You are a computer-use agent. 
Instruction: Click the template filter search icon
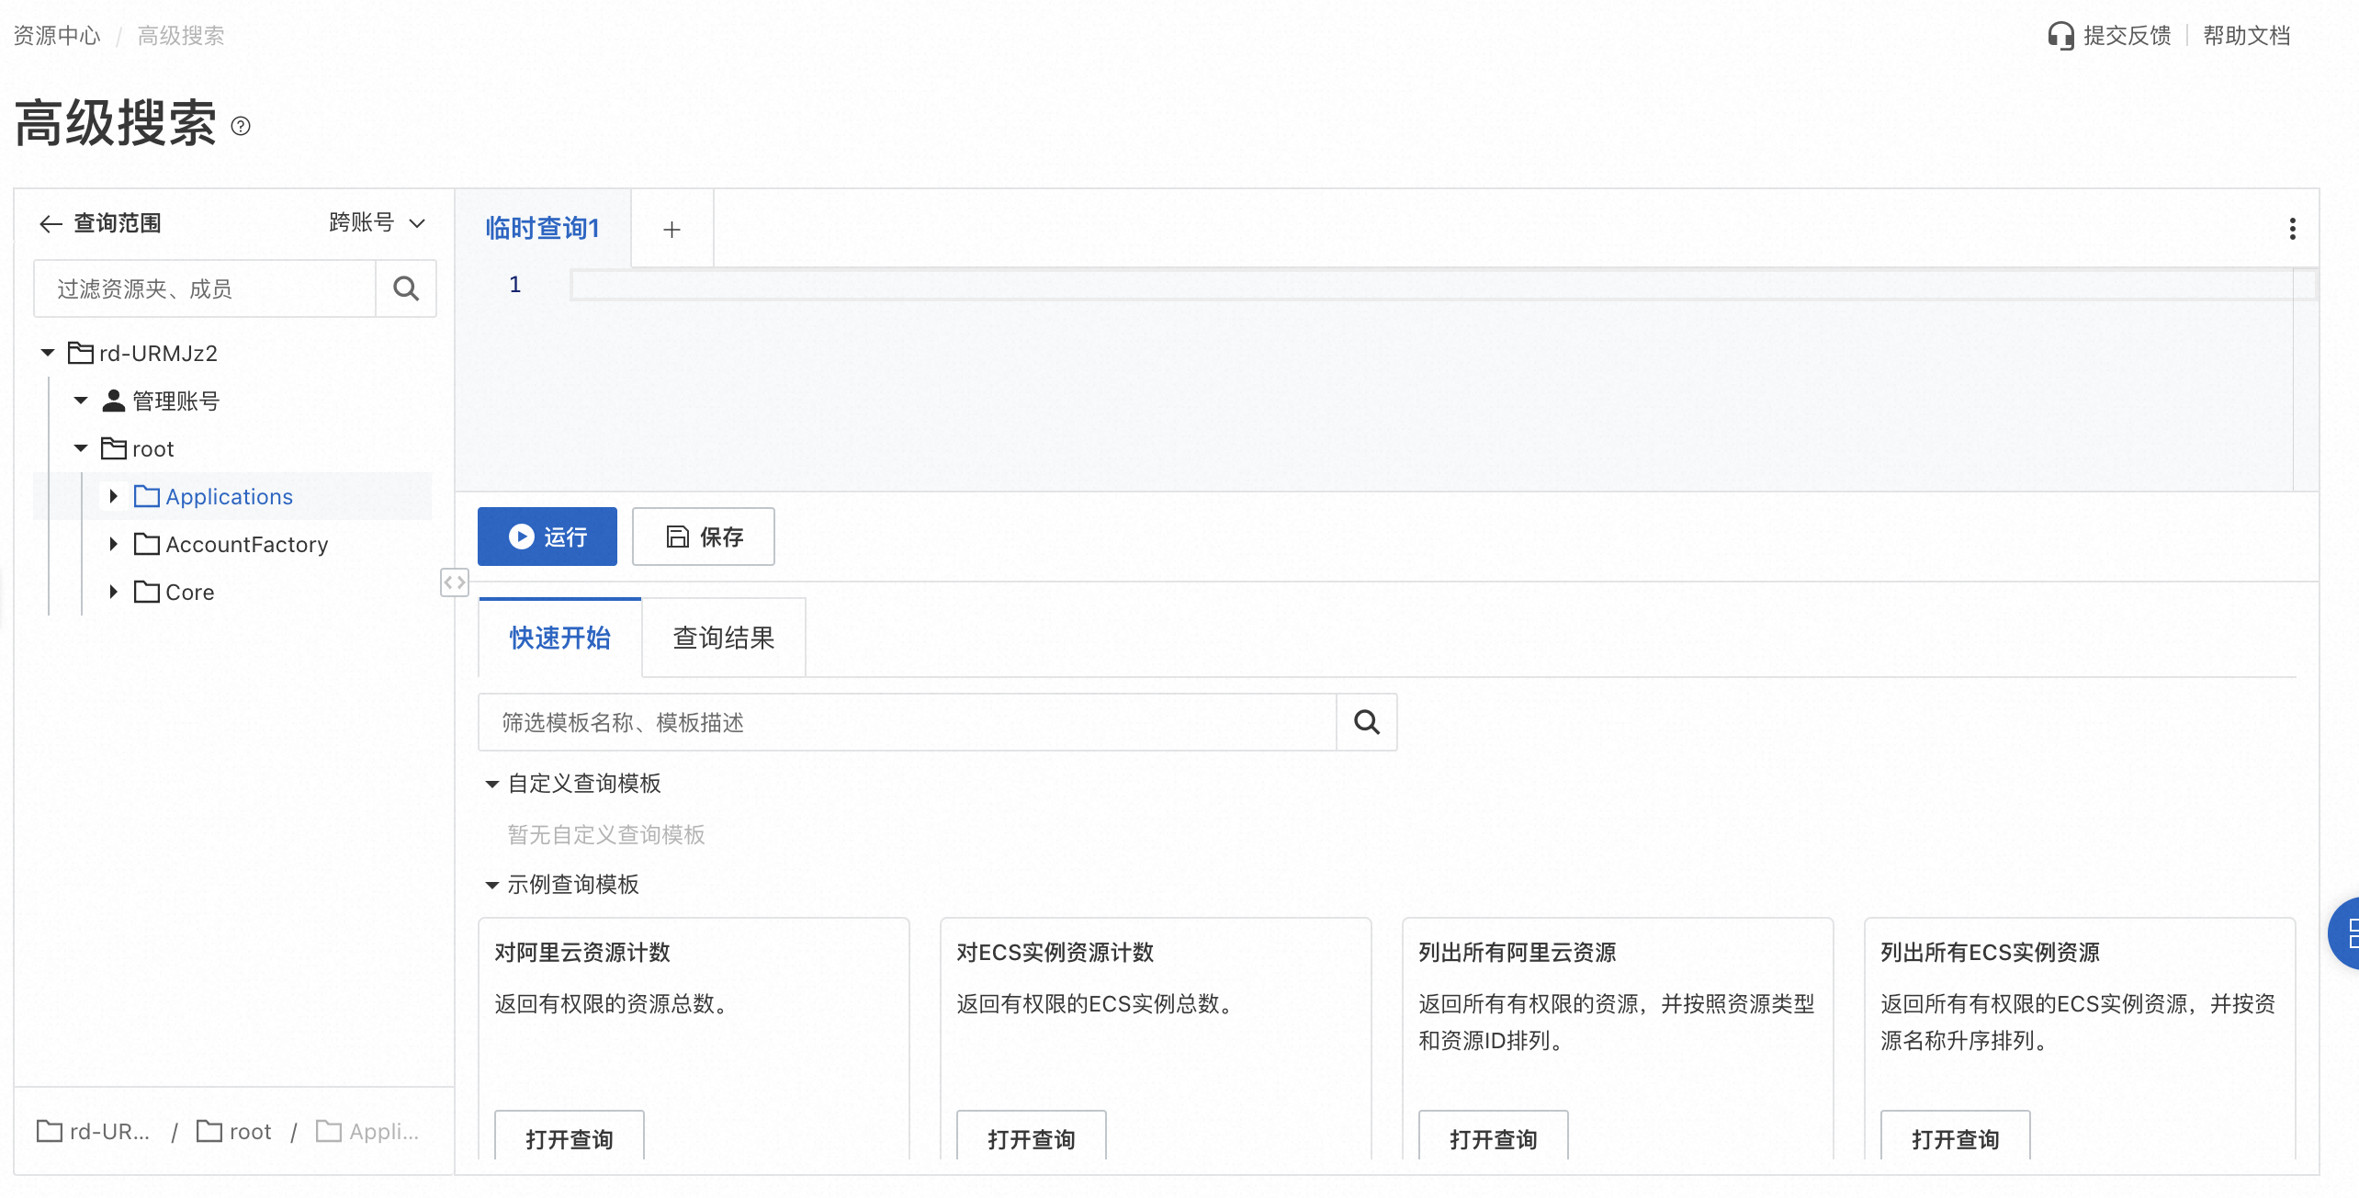click(x=1366, y=722)
